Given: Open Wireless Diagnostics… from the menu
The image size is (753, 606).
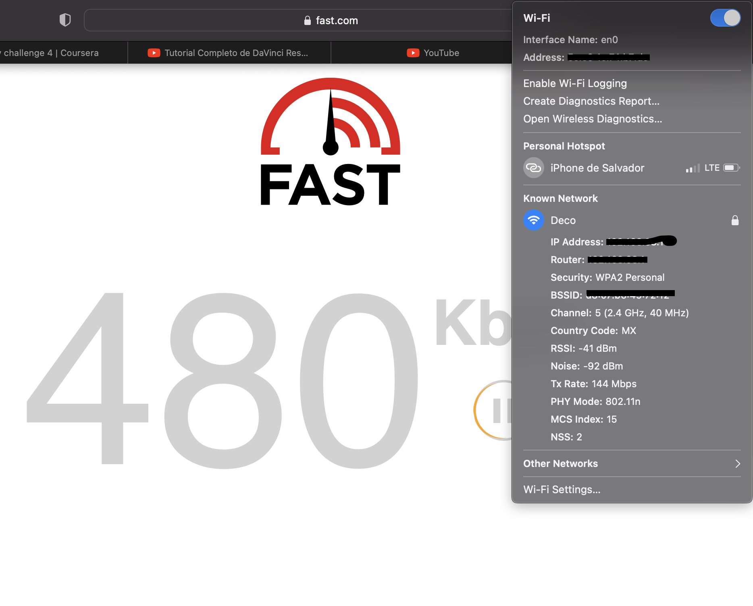Looking at the screenshot, I should 593,119.
